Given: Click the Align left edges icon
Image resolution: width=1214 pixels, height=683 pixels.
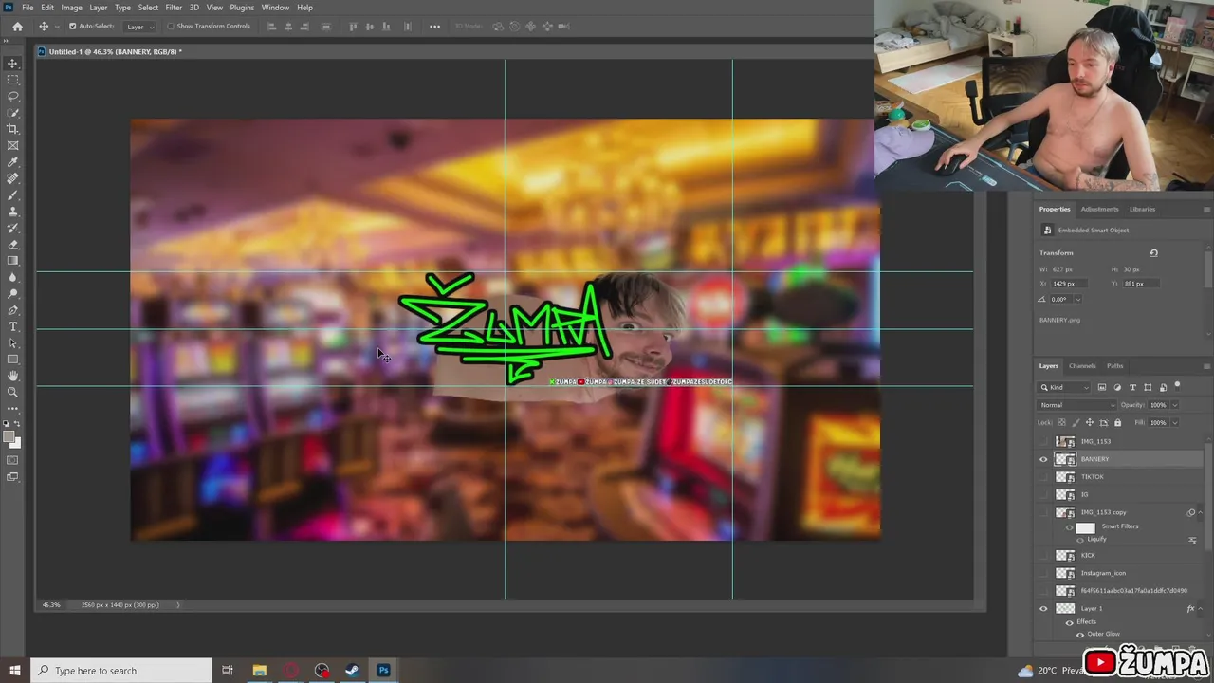Looking at the screenshot, I should (271, 27).
